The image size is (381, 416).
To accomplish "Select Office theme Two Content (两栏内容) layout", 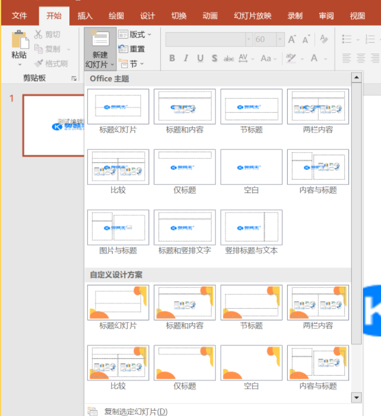I will pos(318,106).
